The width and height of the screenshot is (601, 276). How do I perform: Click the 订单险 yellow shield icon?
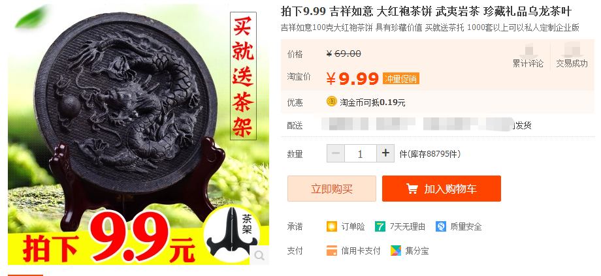click(332, 226)
